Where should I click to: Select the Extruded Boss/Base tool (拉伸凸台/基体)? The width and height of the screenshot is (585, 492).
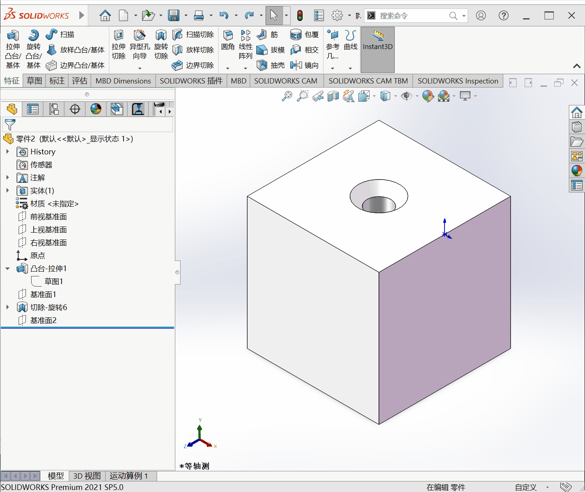tap(13, 49)
